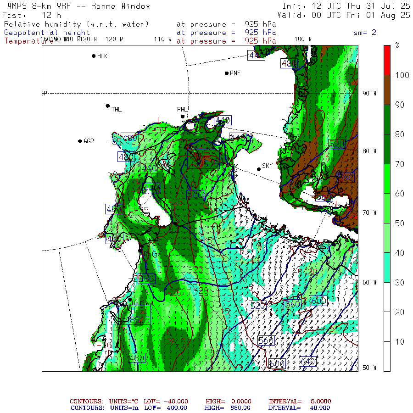Click the '60 W' axis label
The width and height of the screenshot is (413, 413).
pyautogui.click(x=369, y=282)
